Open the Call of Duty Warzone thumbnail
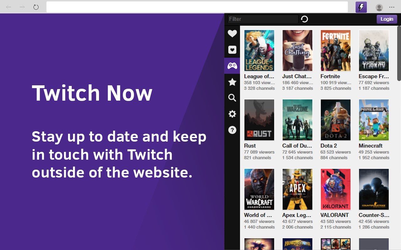The height and width of the screenshot is (250, 401). point(297,120)
